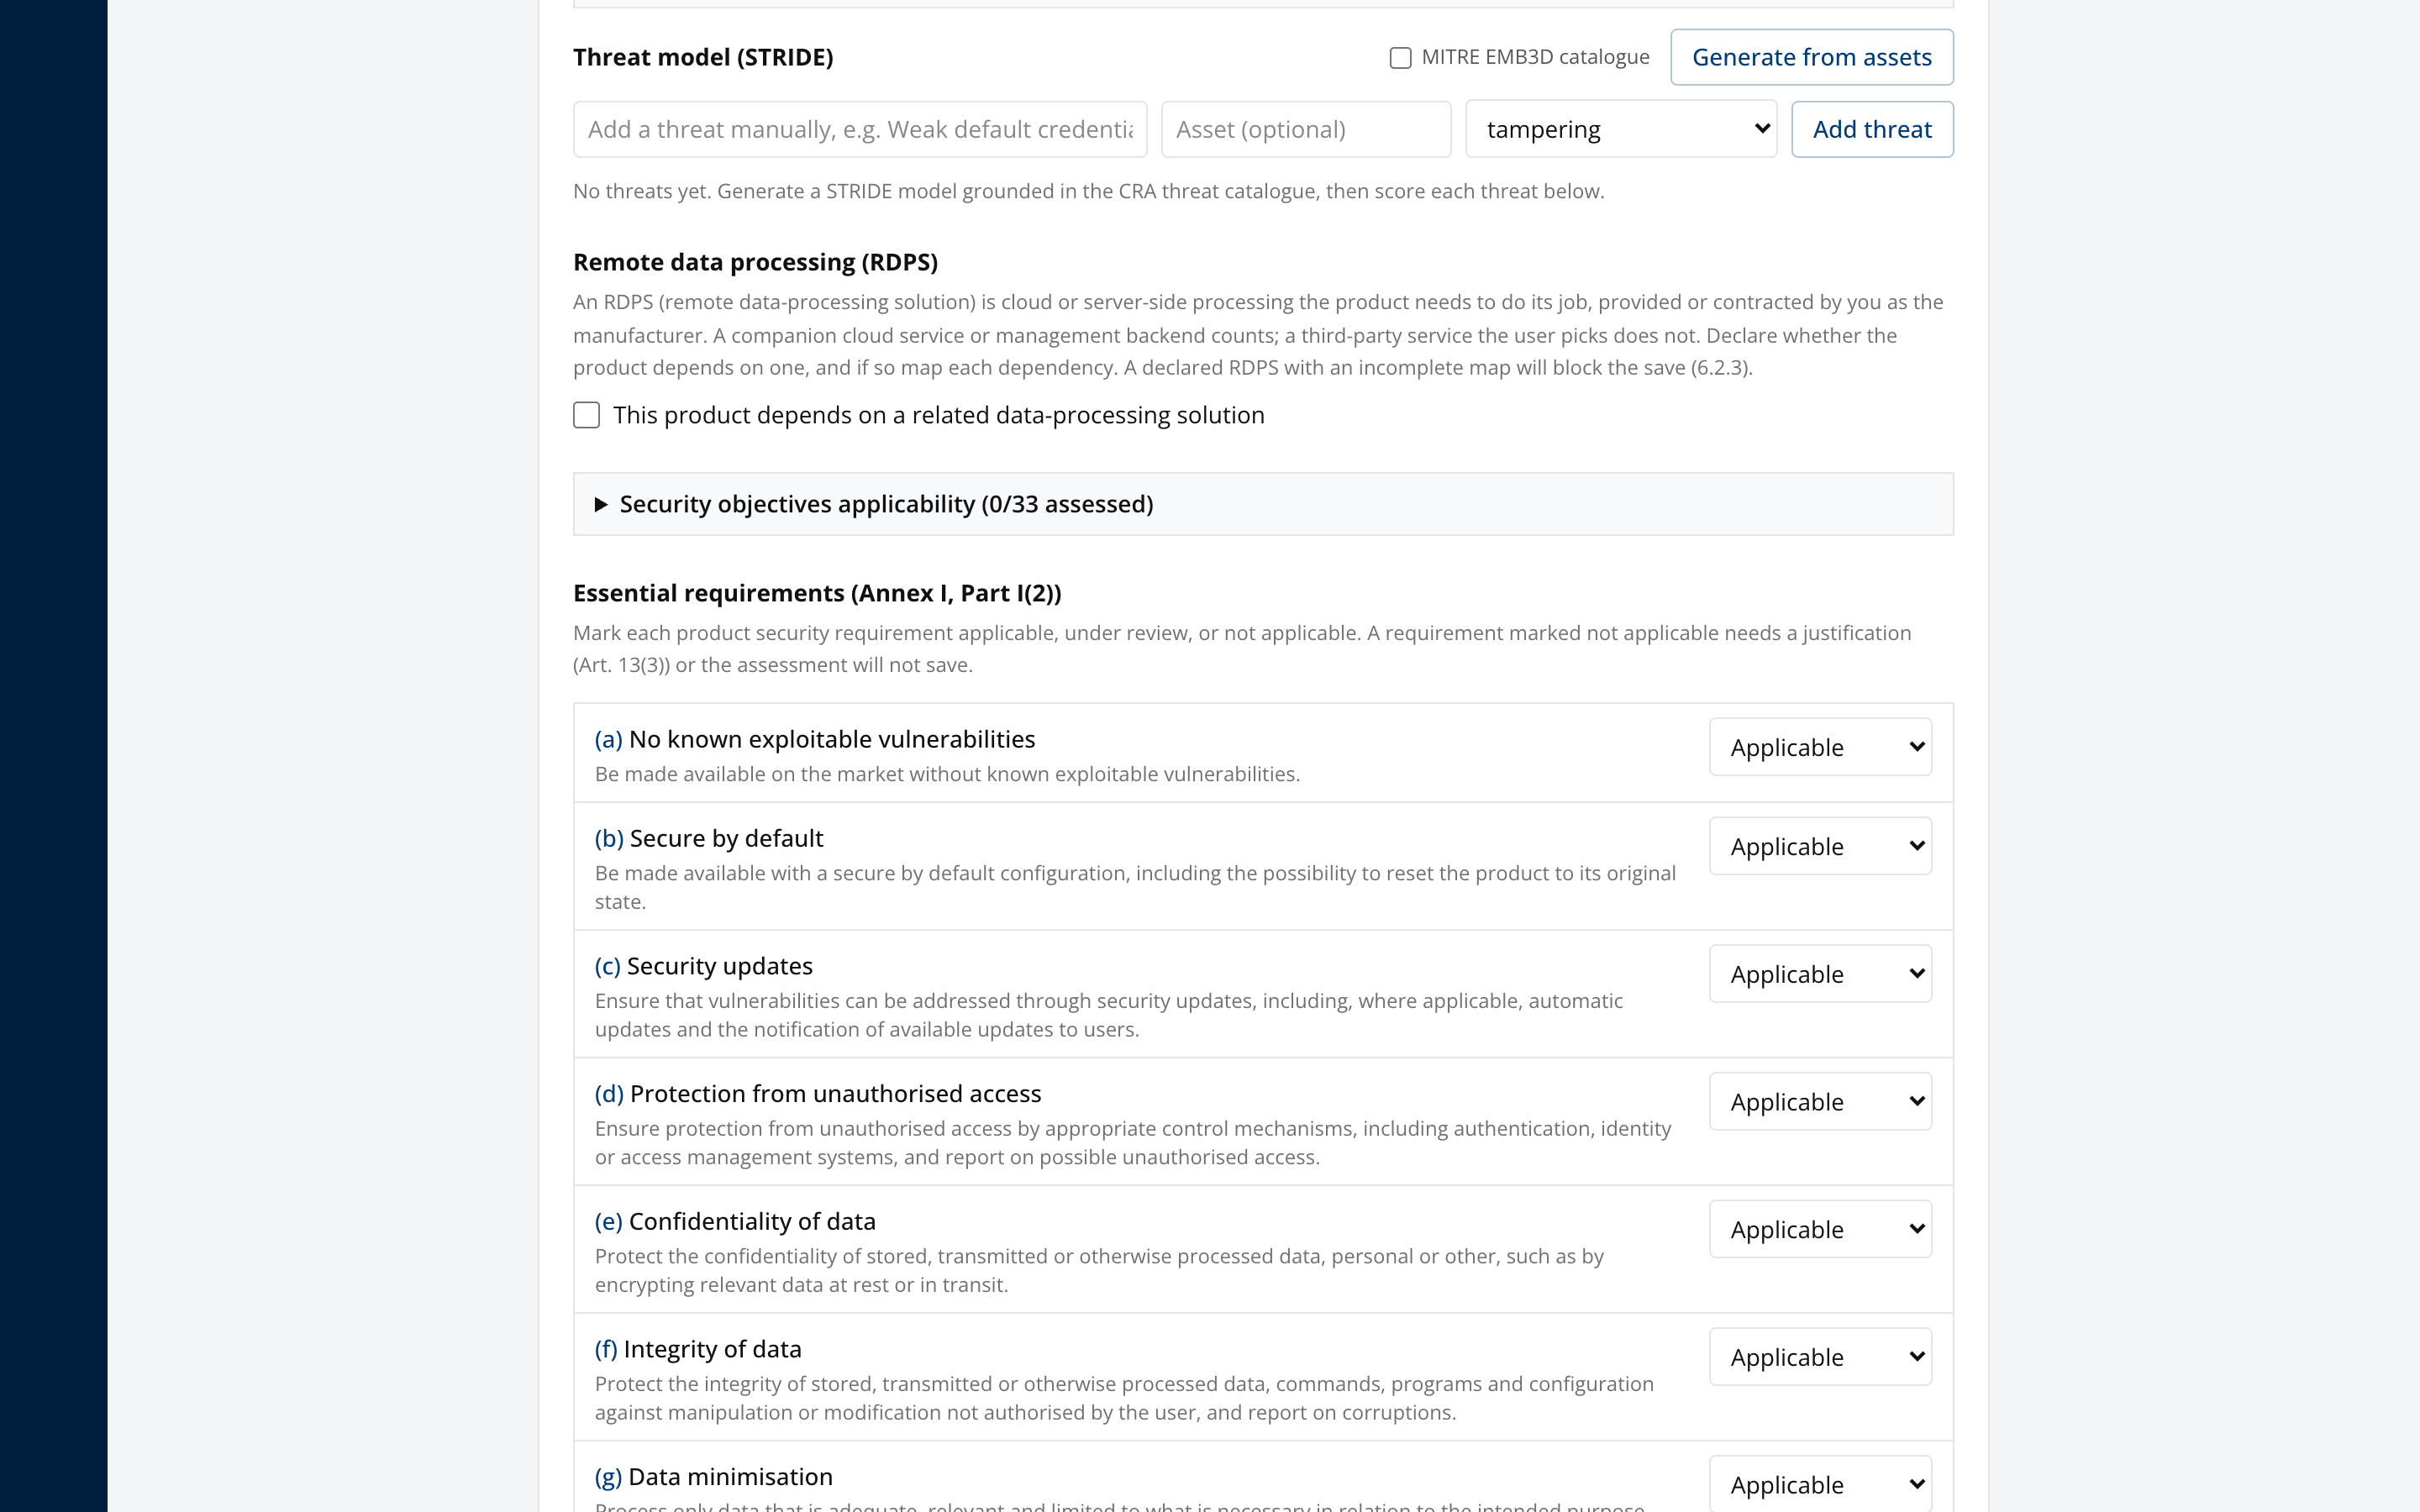The height and width of the screenshot is (1512, 2420).
Task: Click description 'Be made available on the market'
Action: (947, 774)
